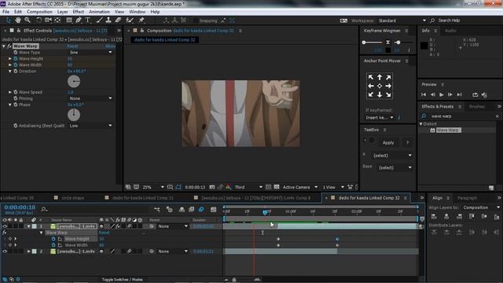Toggle visibility eye of layer 2

[5, 252]
